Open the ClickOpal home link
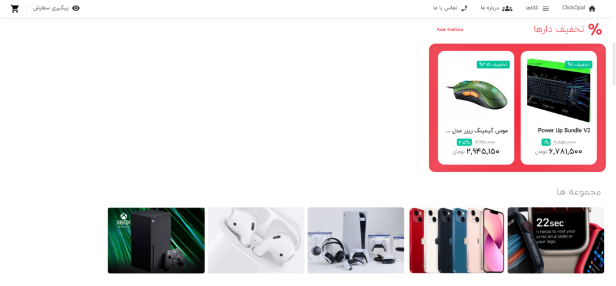The height and width of the screenshot is (286, 616). (573, 8)
